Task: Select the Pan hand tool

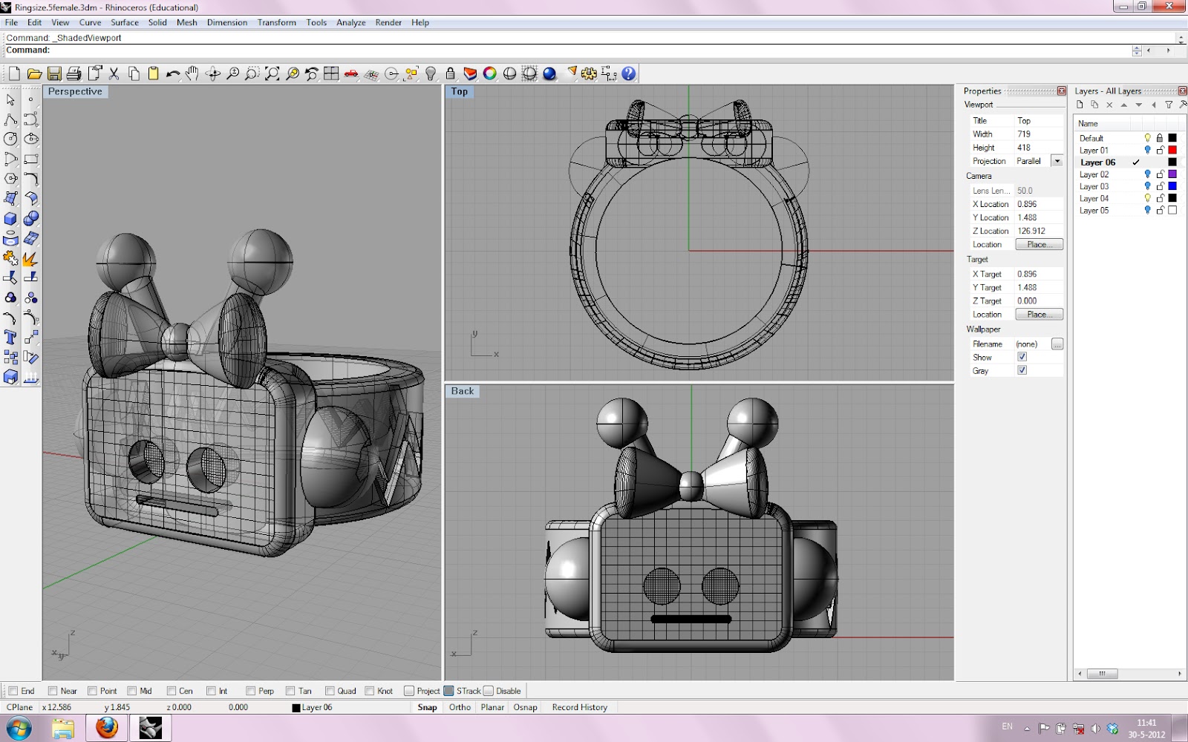Action: (192, 73)
